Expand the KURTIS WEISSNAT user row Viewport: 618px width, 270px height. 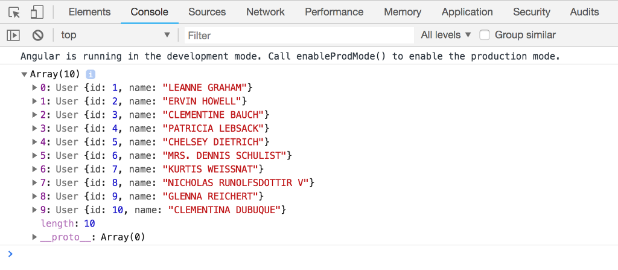[x=34, y=169]
